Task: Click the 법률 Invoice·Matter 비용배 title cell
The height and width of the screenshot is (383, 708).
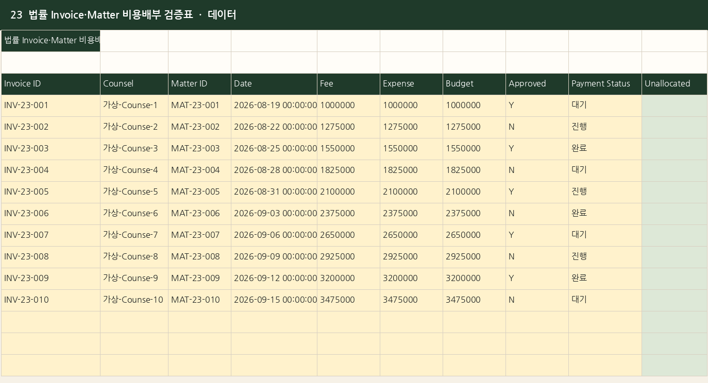Action: point(50,41)
